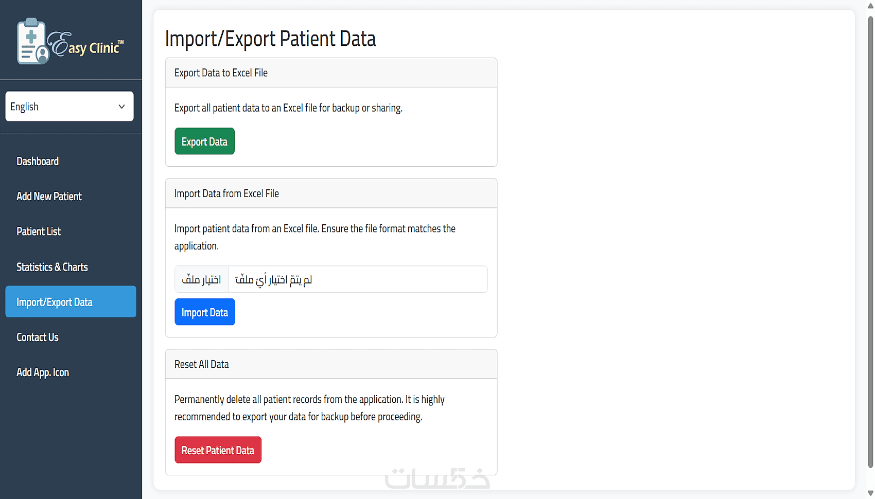Image resolution: width=875 pixels, height=499 pixels.
Task: Open the English language dropdown
Action: point(62,106)
